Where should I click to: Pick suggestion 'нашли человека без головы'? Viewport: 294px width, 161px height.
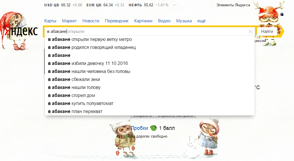click(150, 71)
